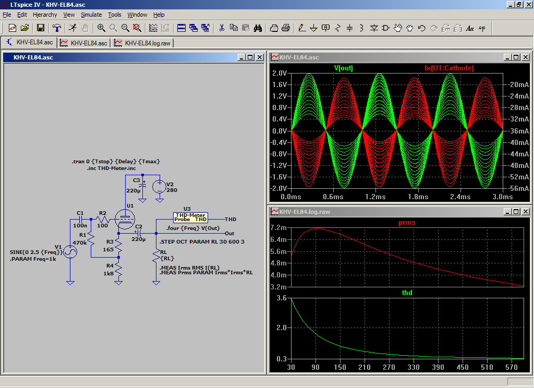Click the SPICE directive .op icon
Screen dimensions: 534x388
point(481,28)
